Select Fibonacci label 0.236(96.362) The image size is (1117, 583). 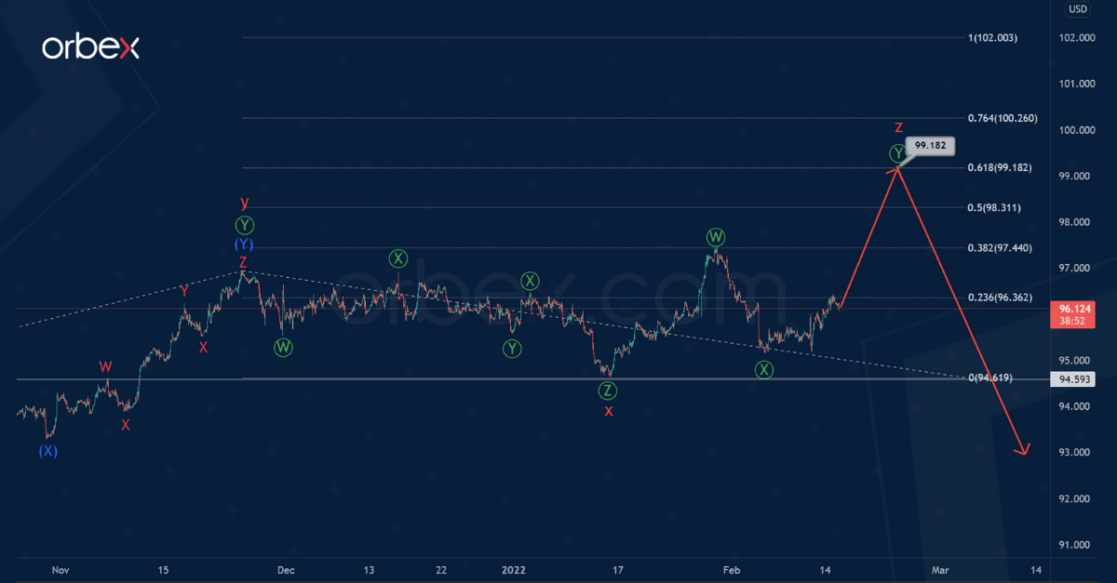(1000, 298)
